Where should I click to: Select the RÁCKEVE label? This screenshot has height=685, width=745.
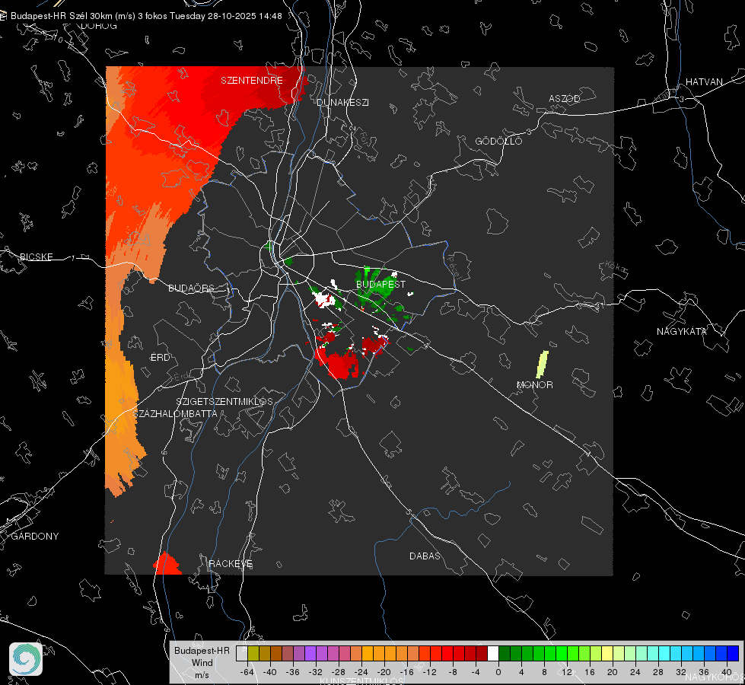[231, 563]
